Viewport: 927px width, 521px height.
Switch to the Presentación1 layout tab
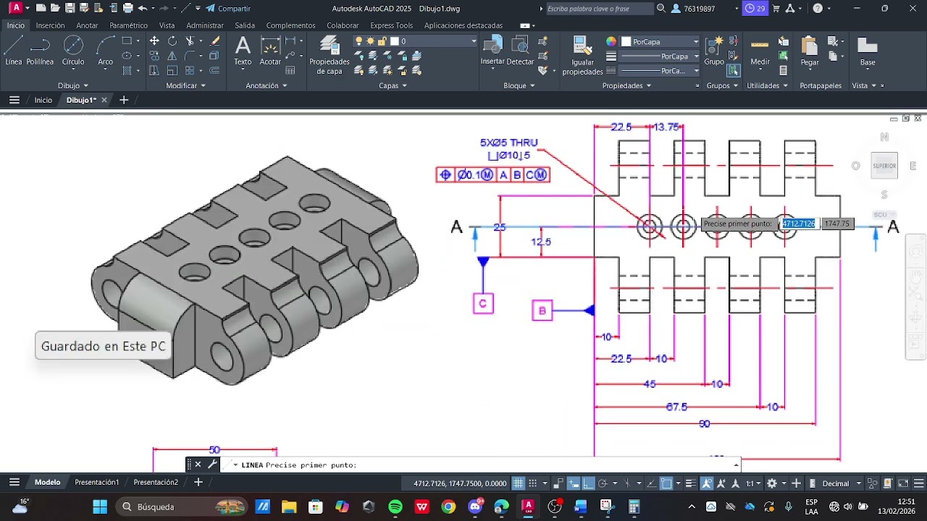tap(96, 483)
